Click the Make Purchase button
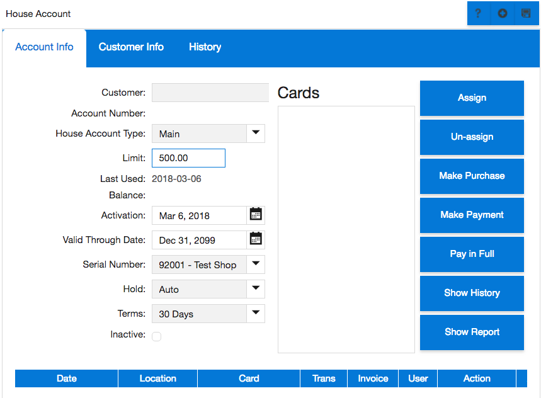 pos(472,176)
